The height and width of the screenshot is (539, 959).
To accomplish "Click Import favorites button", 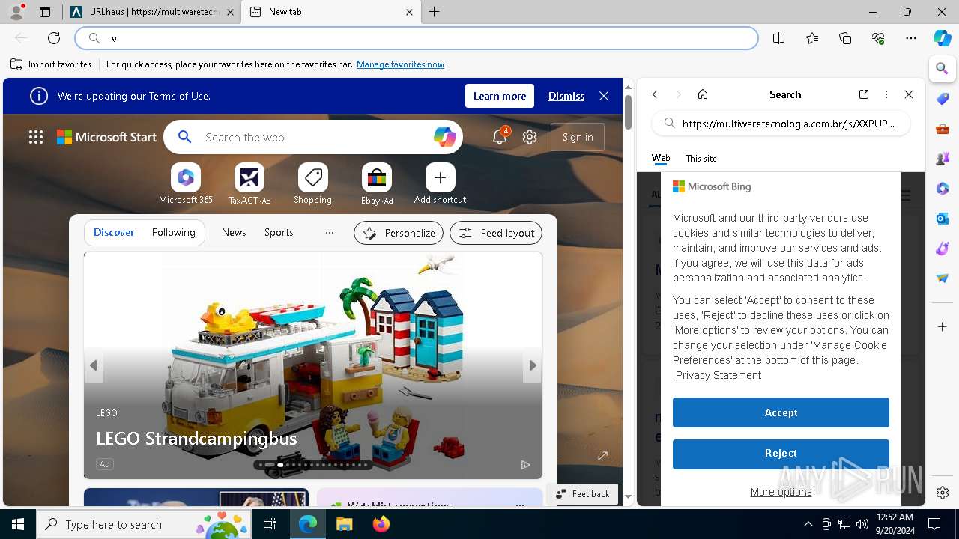I will point(51,64).
